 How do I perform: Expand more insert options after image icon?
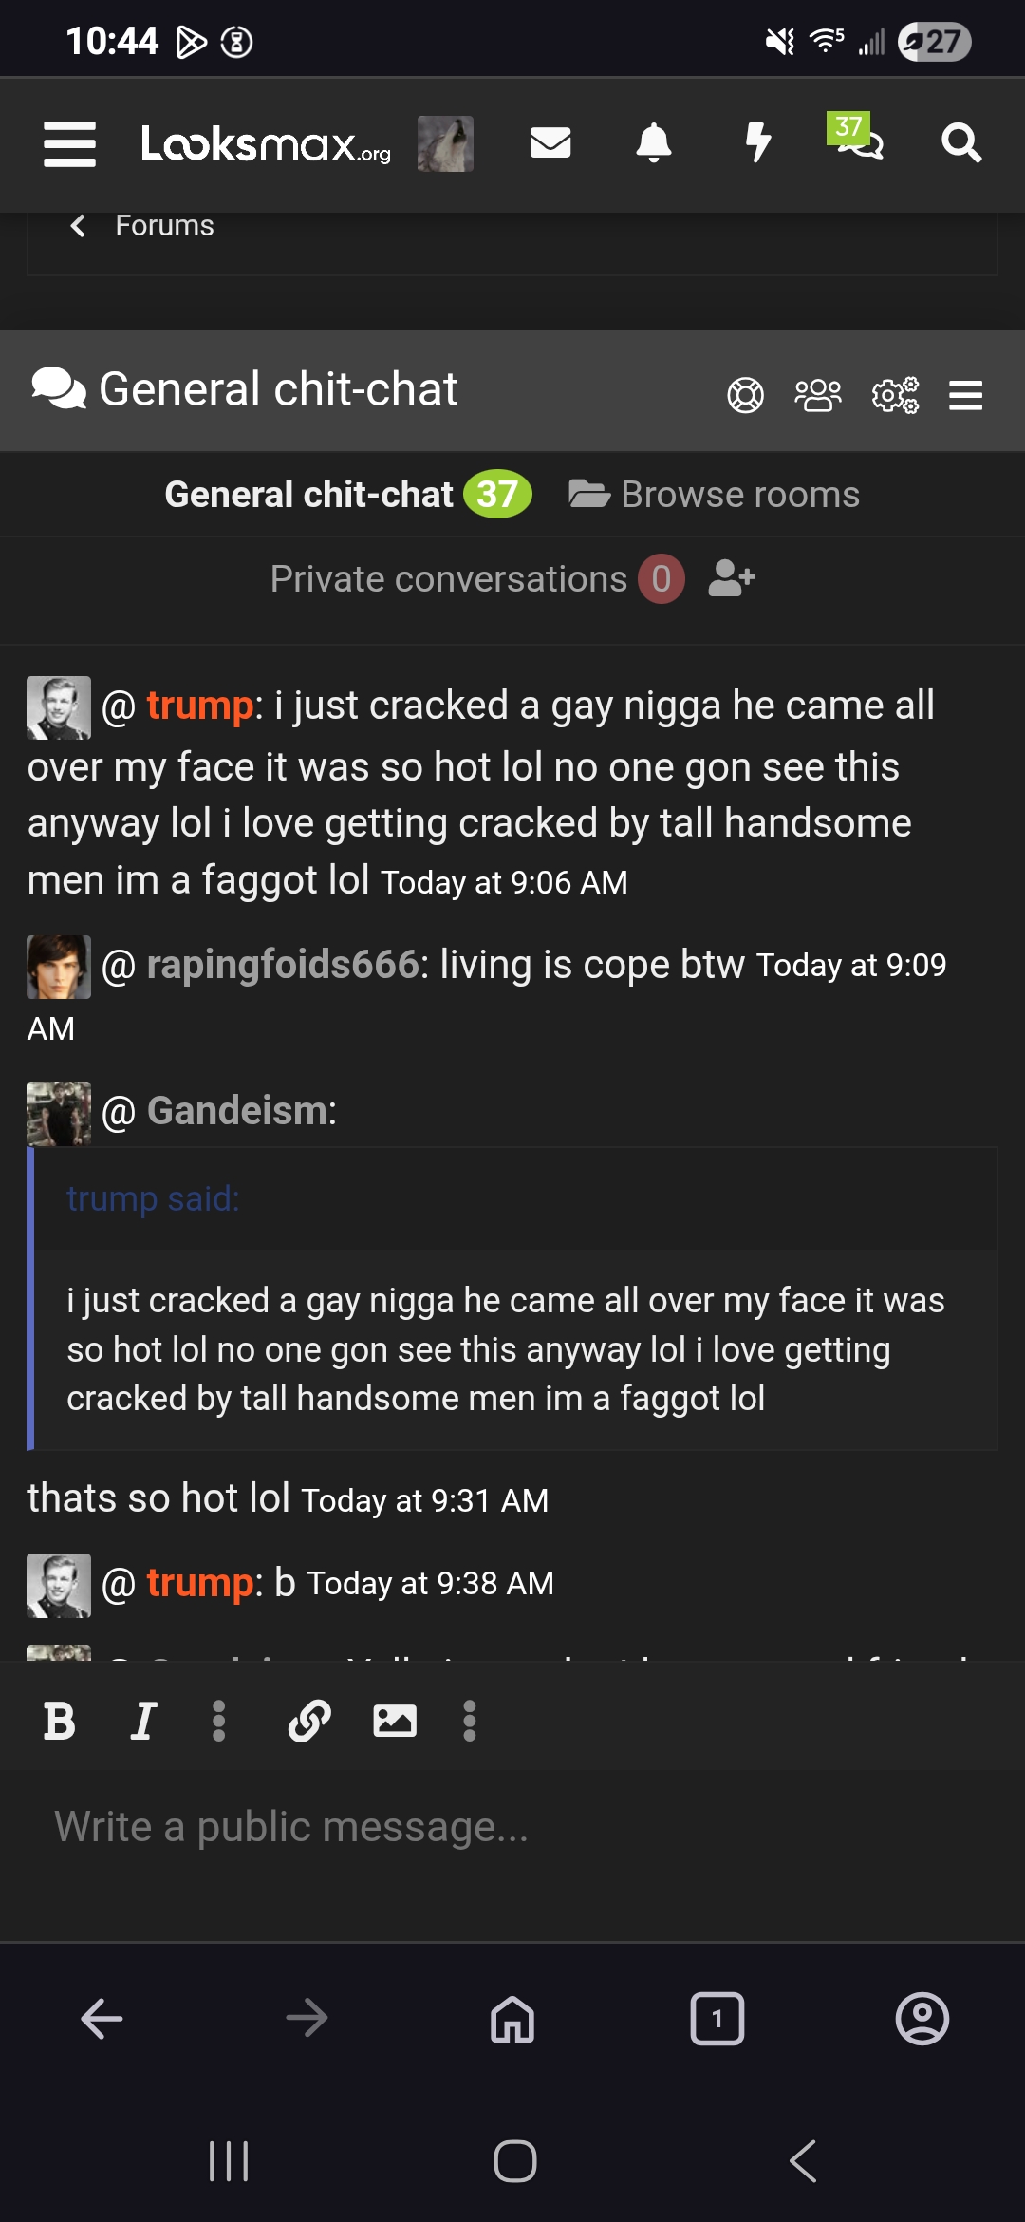[469, 1721]
